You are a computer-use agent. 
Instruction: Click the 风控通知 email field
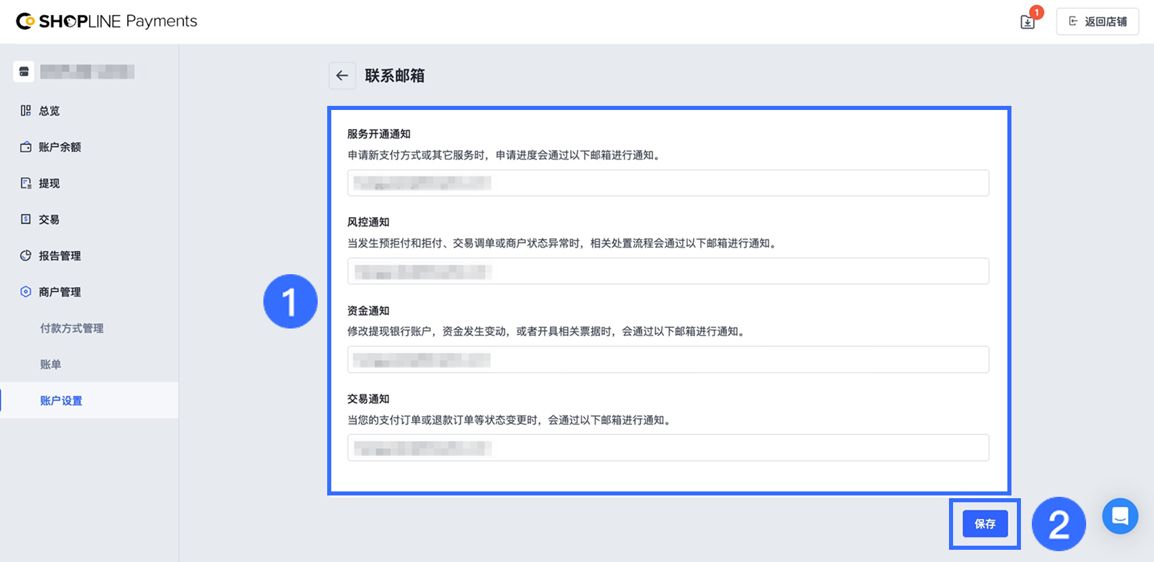[668, 271]
